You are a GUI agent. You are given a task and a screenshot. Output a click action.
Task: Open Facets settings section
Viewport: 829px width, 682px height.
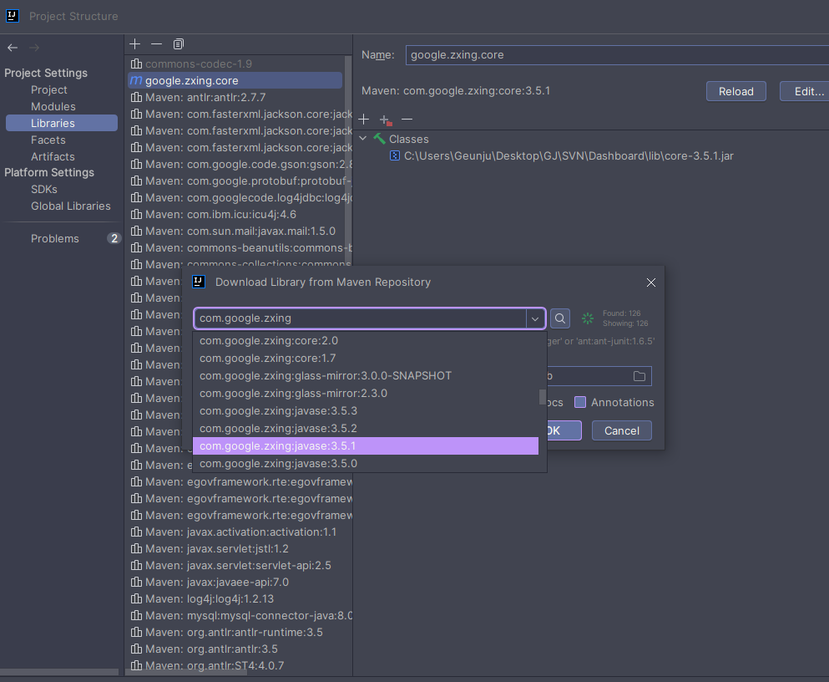coord(48,140)
